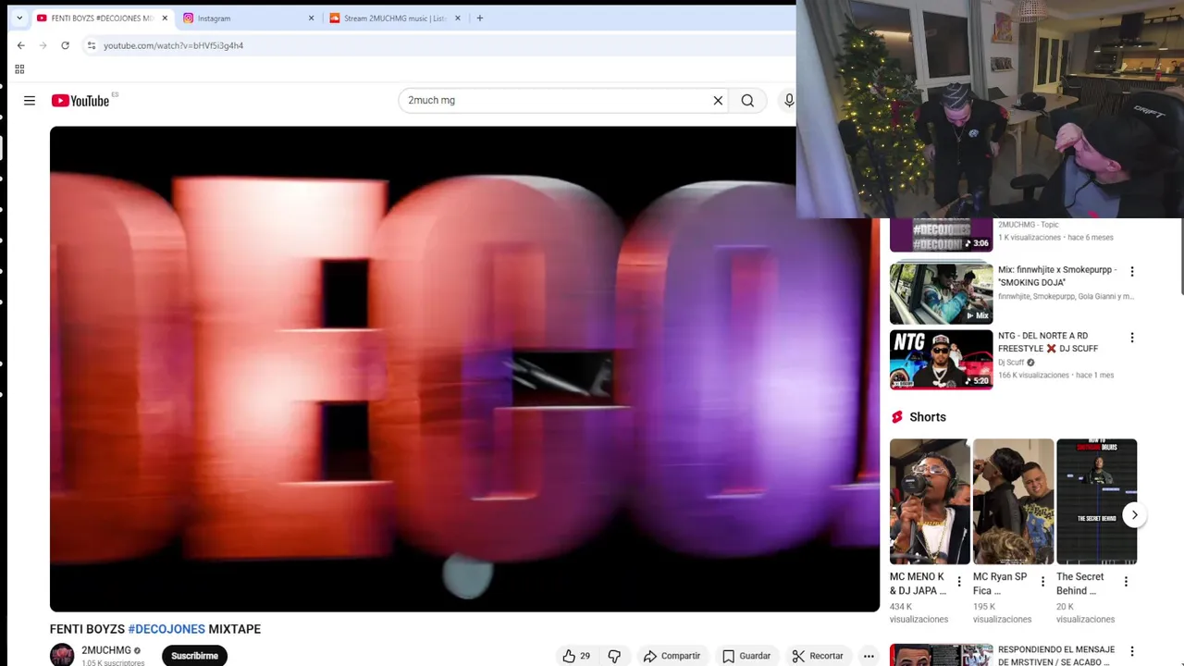Open the YouTube hamburger guide menu
This screenshot has width=1184, height=666.
pos(30,101)
